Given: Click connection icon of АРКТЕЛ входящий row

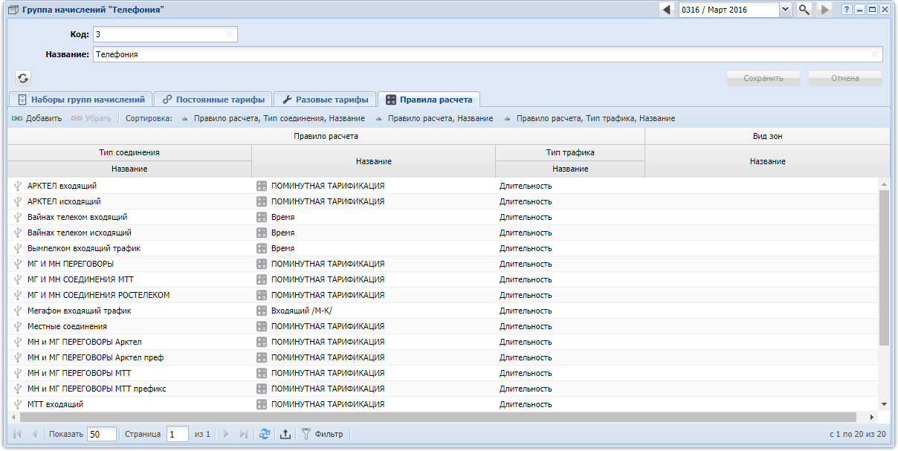Looking at the screenshot, I should [x=18, y=186].
